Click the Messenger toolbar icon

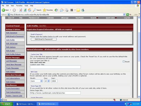coord(83,10)
